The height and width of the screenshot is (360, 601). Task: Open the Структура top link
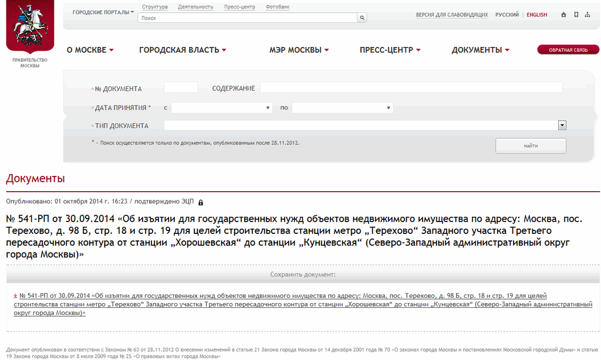point(154,7)
